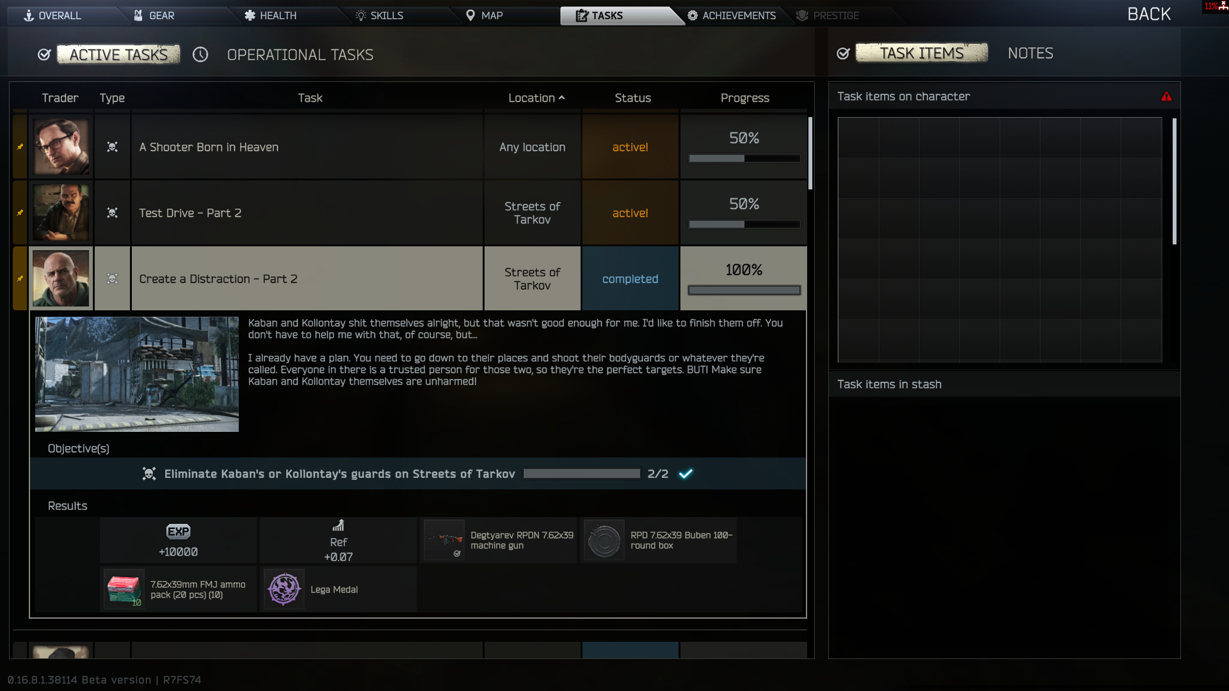1229x691 pixels.
Task: Click the skull type icon for Test Drive
Action: coord(112,213)
